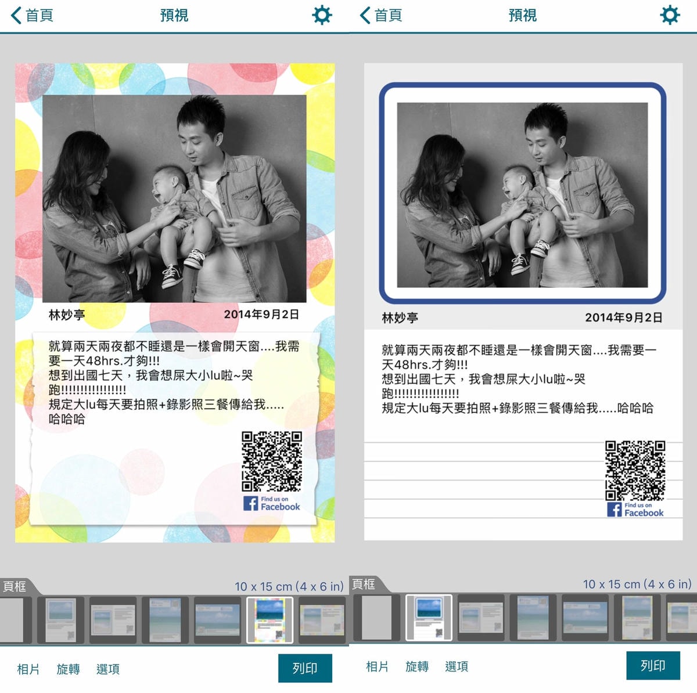Select the highlighted blue-border frame thumbnail
The height and width of the screenshot is (693, 697).
click(429, 618)
